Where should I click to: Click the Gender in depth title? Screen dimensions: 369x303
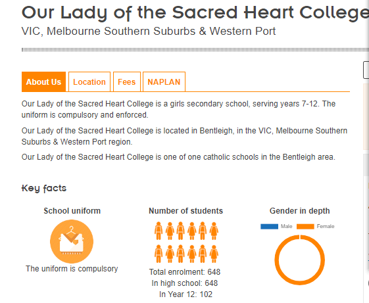pos(299,211)
